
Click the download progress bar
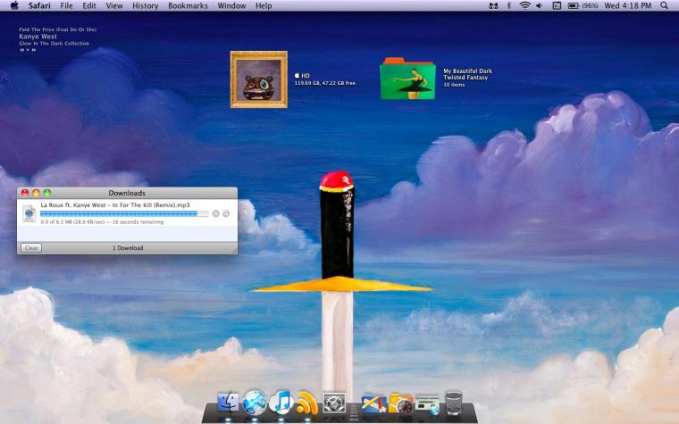[x=124, y=213]
